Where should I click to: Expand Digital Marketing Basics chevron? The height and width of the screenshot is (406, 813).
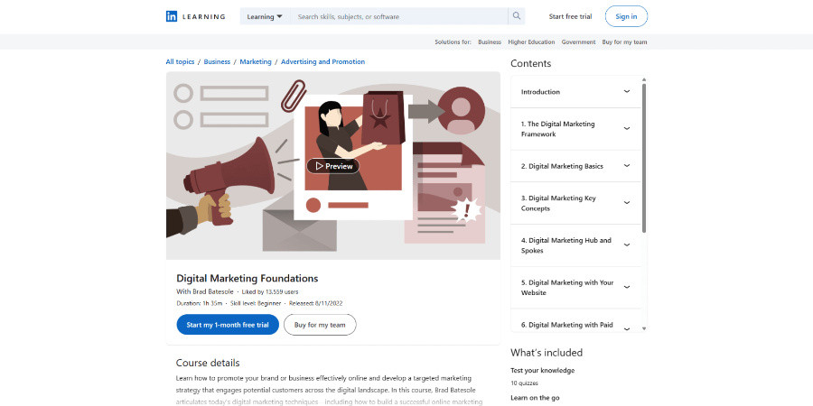coord(627,166)
